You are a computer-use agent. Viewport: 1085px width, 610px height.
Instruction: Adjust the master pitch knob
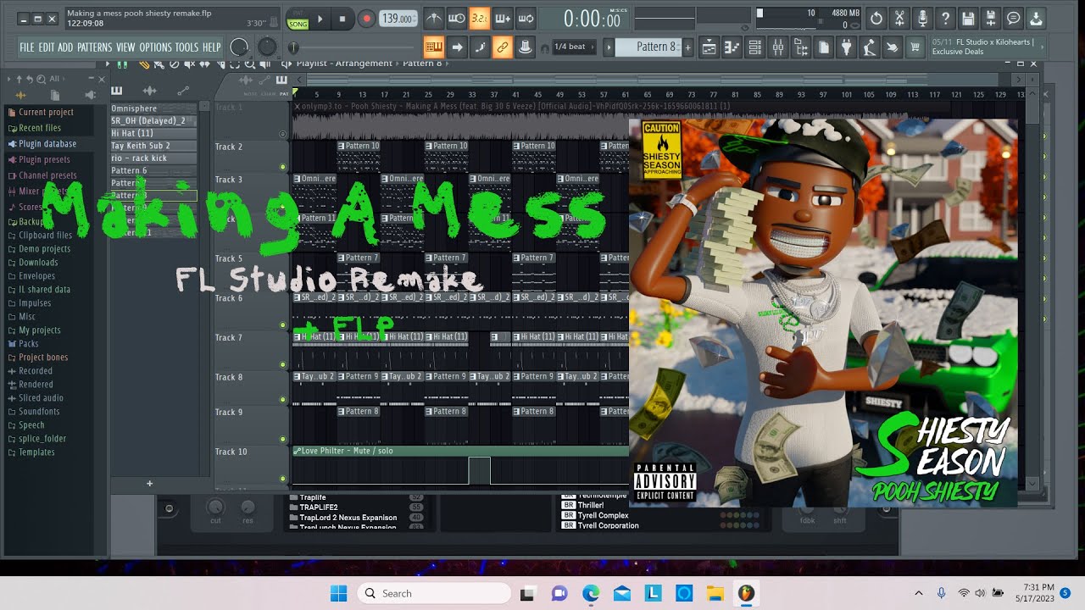[x=267, y=47]
